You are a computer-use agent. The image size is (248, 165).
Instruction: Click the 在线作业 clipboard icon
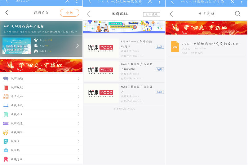pyautogui.click(x=6, y=115)
